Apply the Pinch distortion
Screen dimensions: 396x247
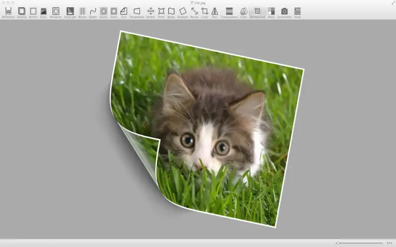(x=161, y=13)
